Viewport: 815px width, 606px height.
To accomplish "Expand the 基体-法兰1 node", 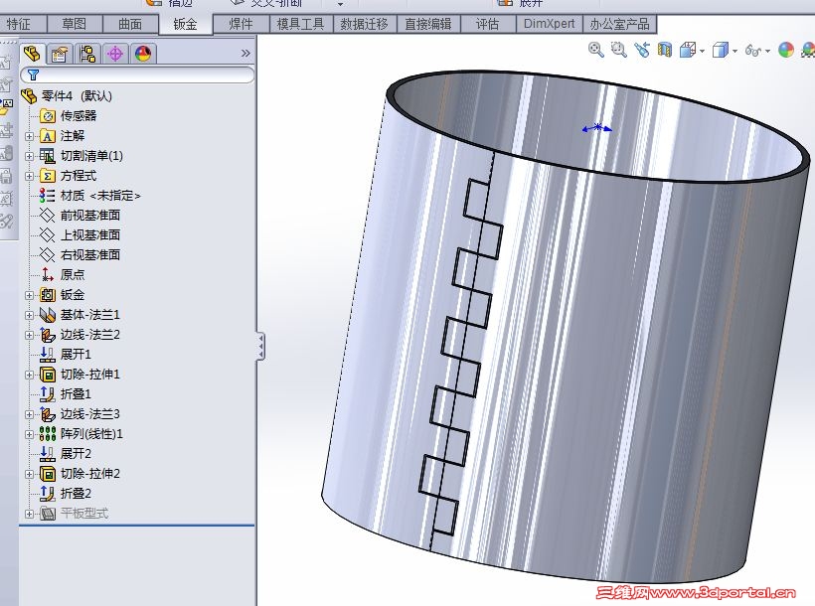I will click(29, 315).
